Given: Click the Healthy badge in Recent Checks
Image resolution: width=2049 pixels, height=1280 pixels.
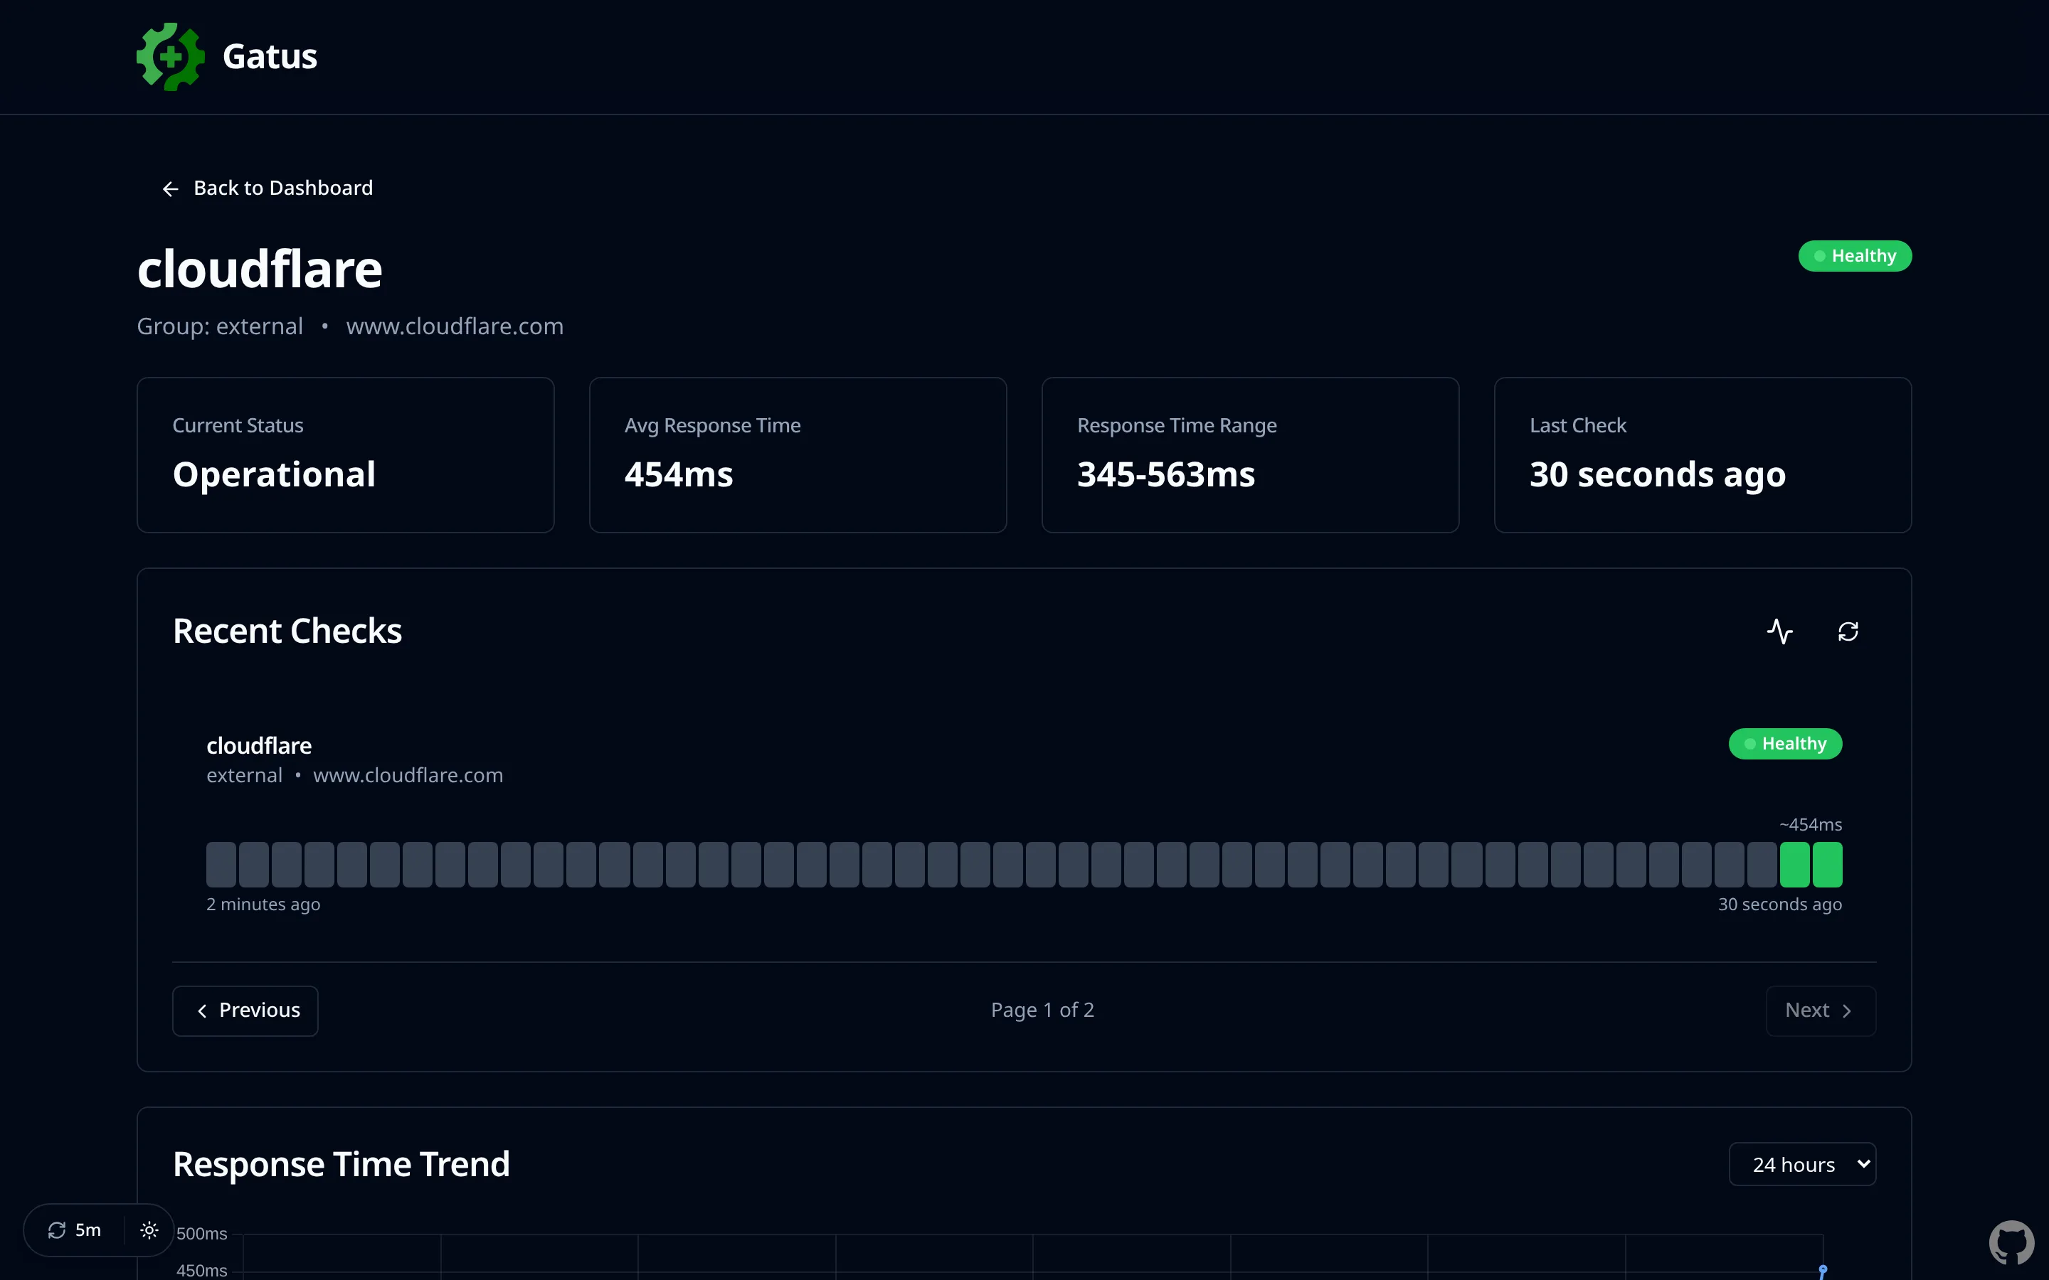Looking at the screenshot, I should tap(1785, 744).
